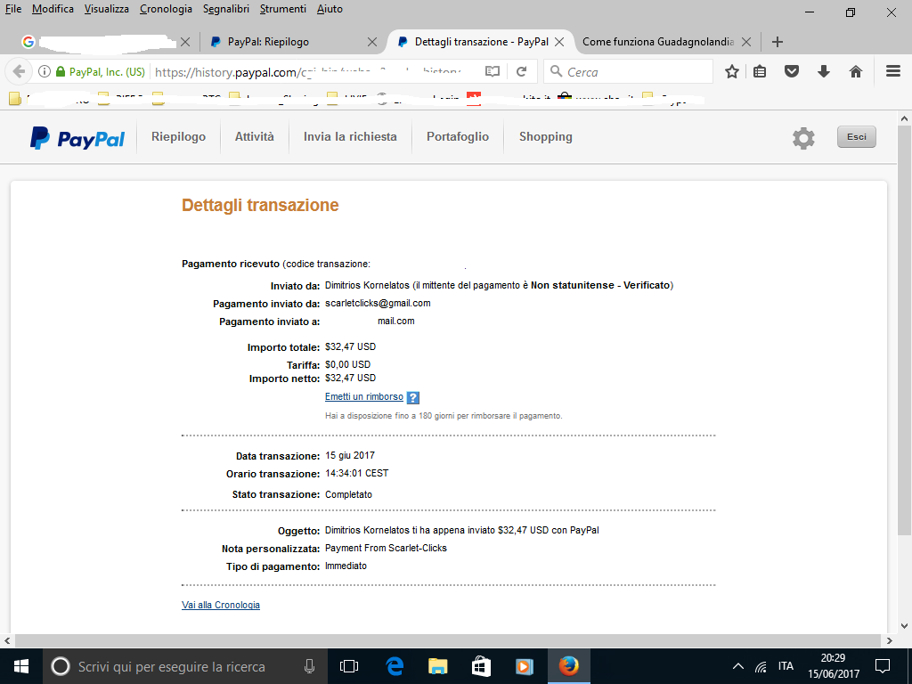
Task: Open the Portafoglio page
Action: (x=458, y=136)
